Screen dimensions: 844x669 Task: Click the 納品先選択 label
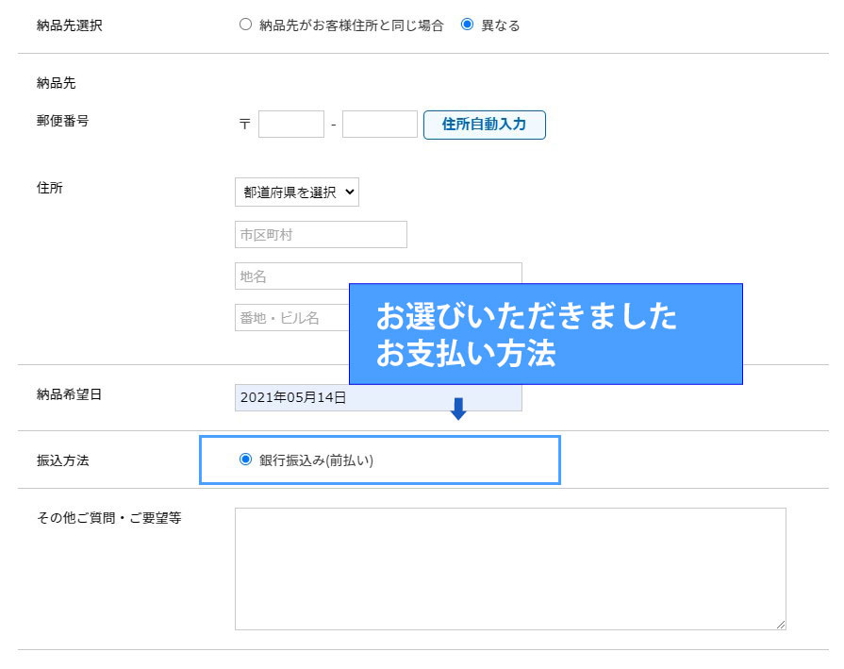[x=69, y=25]
